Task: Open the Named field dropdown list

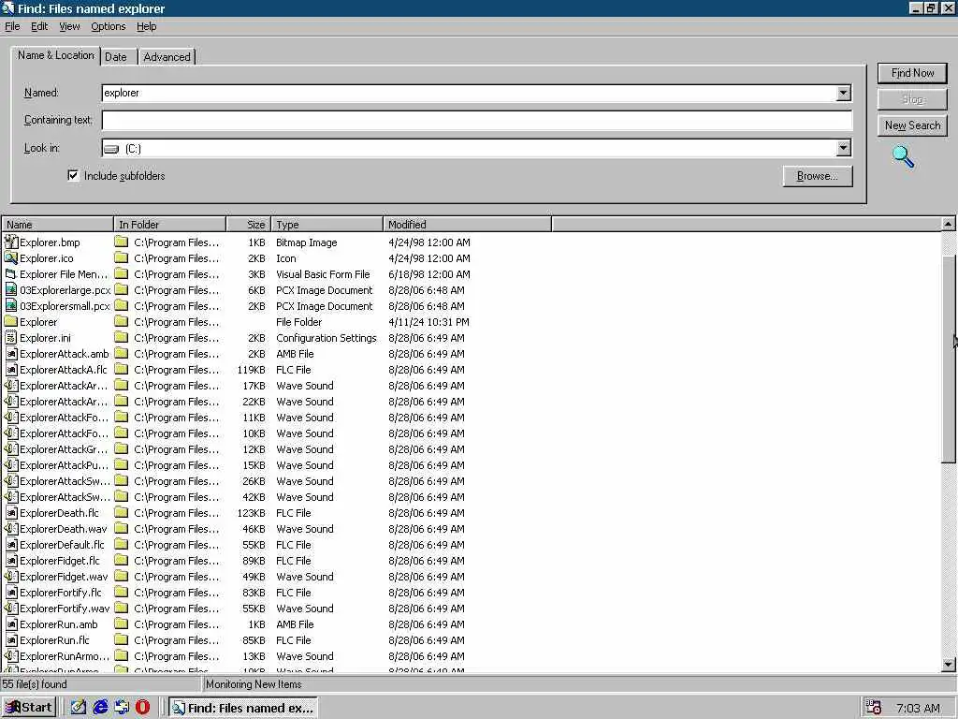Action: tap(843, 93)
